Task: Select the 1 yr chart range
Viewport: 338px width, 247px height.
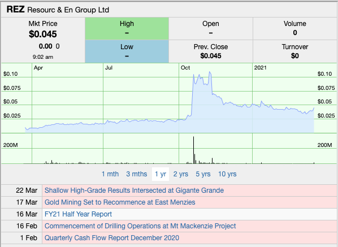Action: pos(161,174)
